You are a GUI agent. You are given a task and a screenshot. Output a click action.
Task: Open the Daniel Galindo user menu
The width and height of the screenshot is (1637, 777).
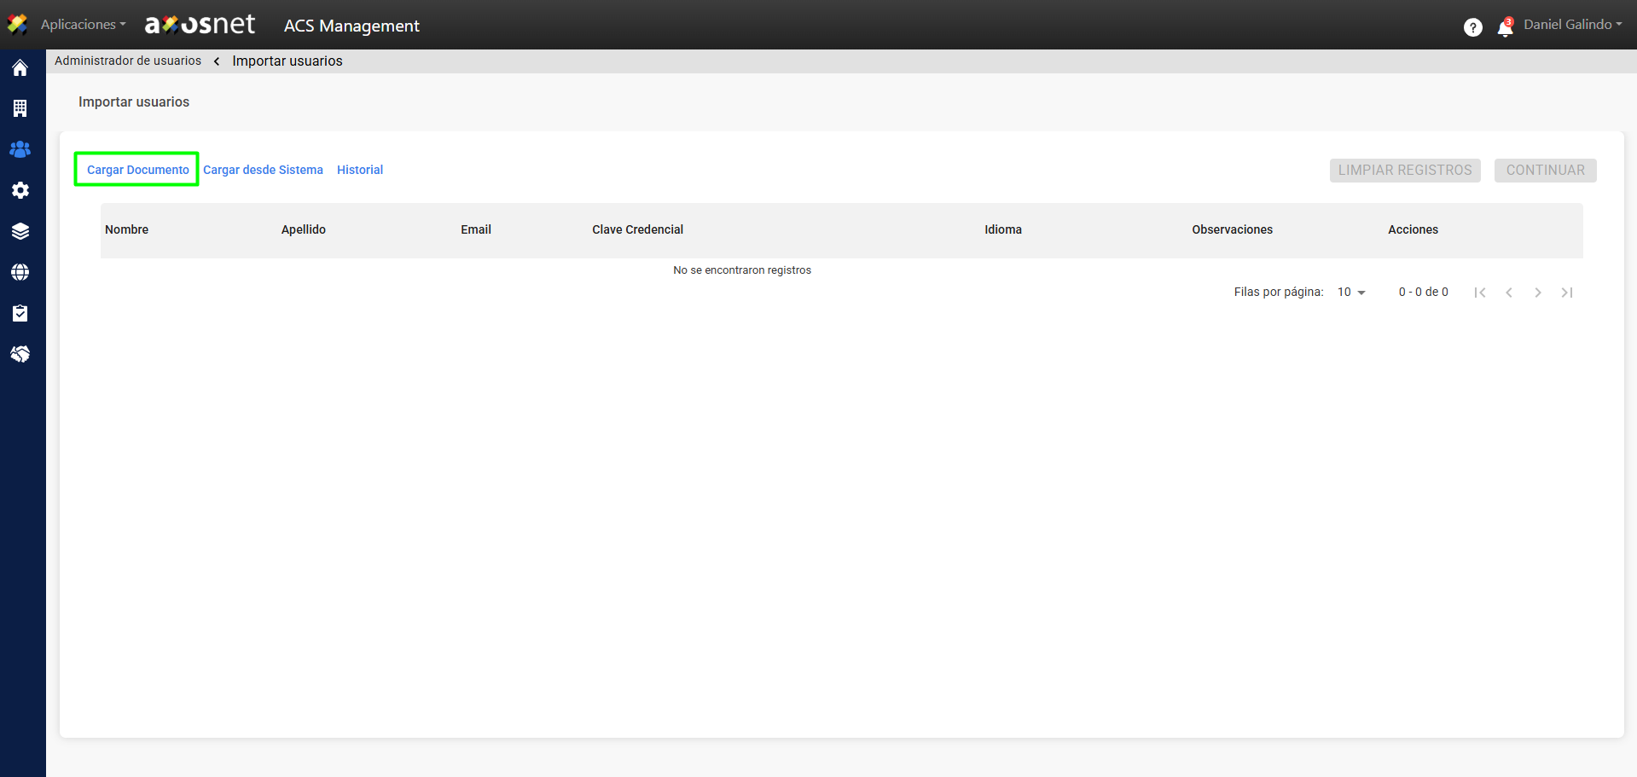click(1572, 25)
